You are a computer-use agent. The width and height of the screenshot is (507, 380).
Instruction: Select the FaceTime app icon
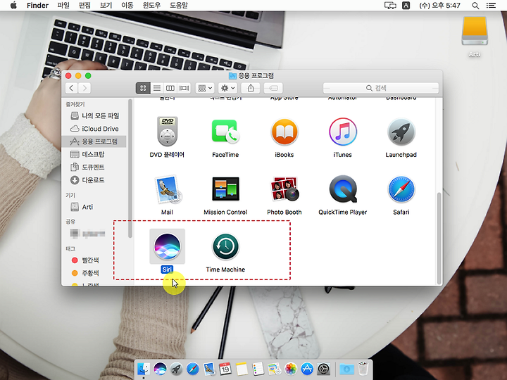coord(225,132)
